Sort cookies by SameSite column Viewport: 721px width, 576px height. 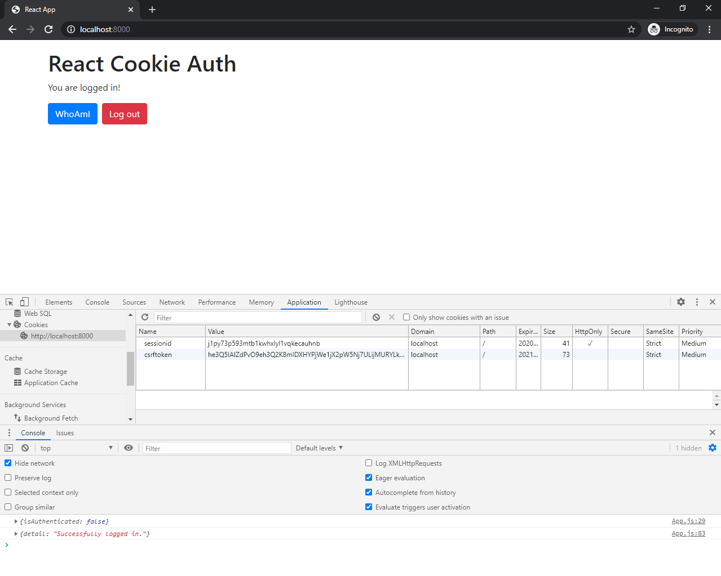pos(661,331)
